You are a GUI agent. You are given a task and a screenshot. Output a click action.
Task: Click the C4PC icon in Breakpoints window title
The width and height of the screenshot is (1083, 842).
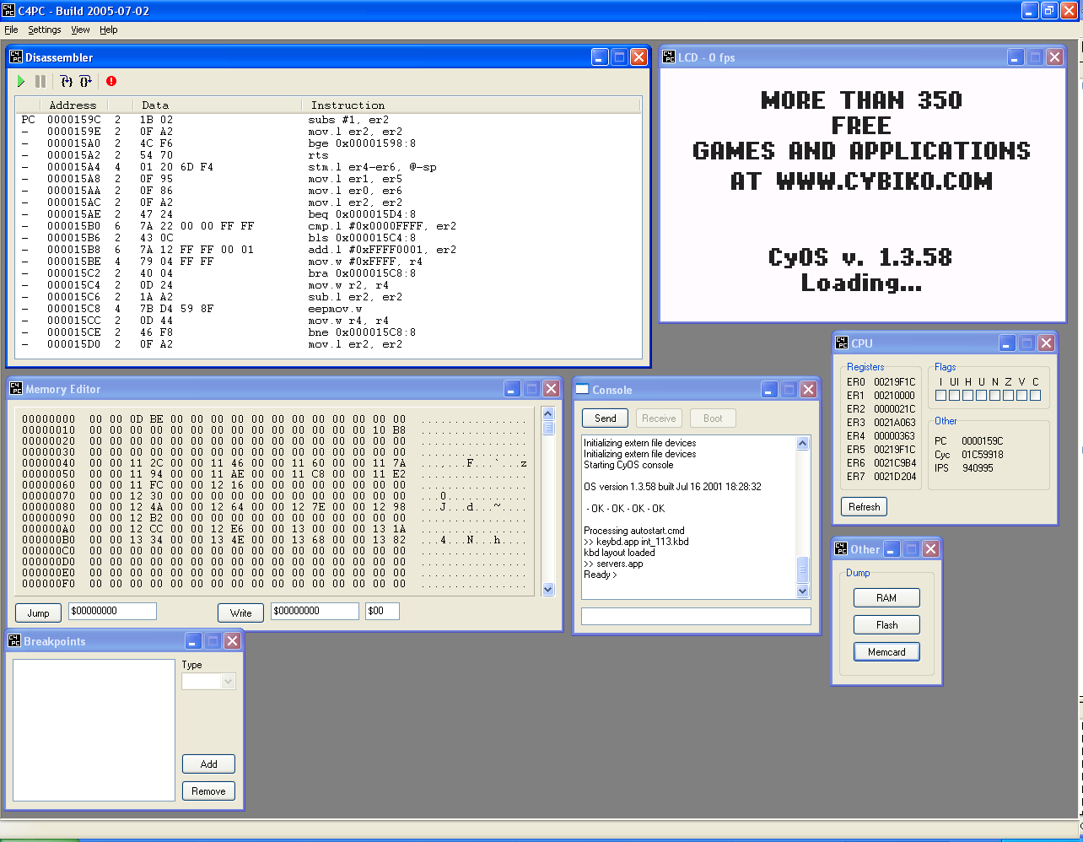click(14, 640)
